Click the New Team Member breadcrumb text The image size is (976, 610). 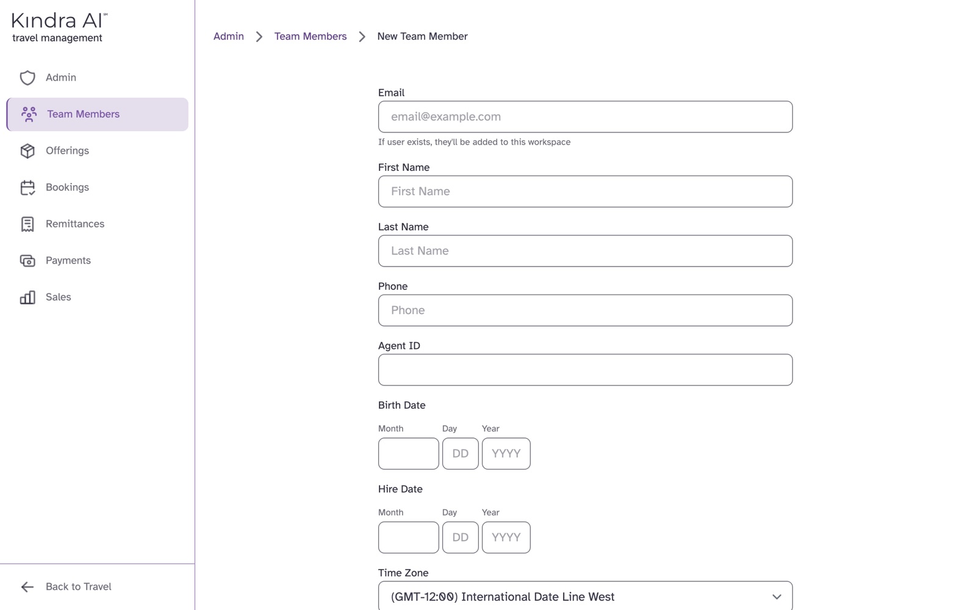click(422, 37)
